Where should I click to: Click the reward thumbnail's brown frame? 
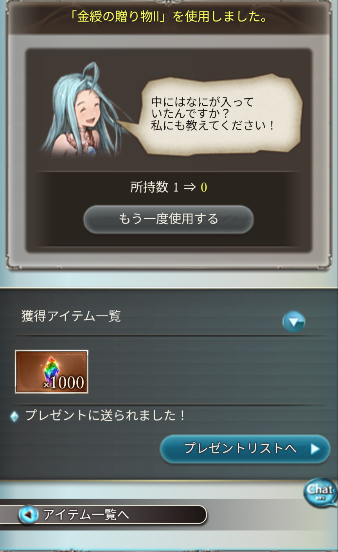(x=52, y=372)
